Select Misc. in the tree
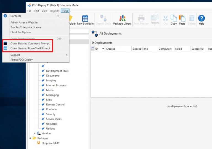Viewport: 212px width, 149px height. (x=49, y=100)
